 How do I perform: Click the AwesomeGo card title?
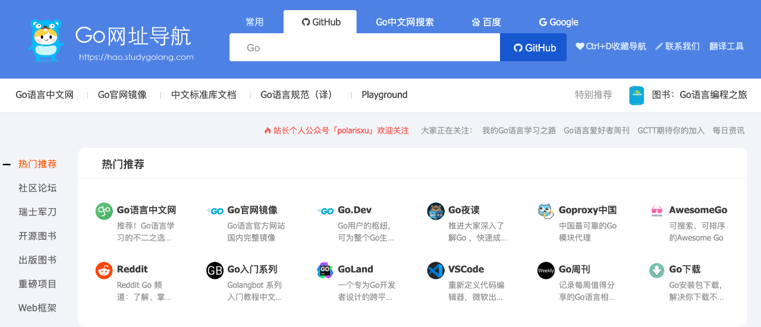[x=698, y=210]
